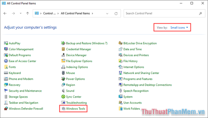The image size is (208, 118).
Task: Click the Device Manager icon
Action: pyautogui.click(x=63, y=55)
